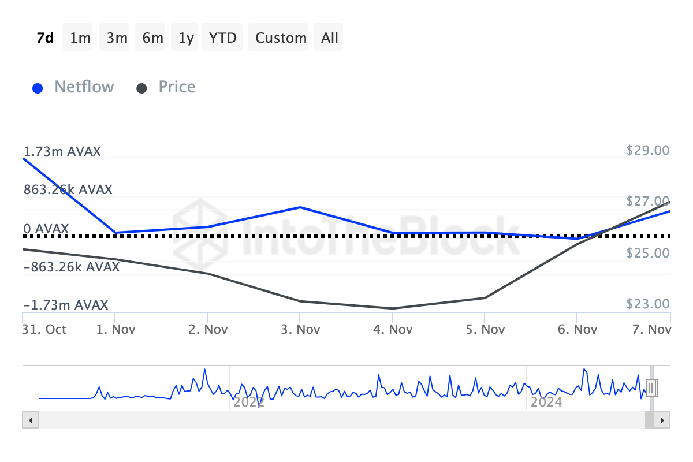The width and height of the screenshot is (693, 462).
Task: Show All historical data
Action: coord(330,38)
